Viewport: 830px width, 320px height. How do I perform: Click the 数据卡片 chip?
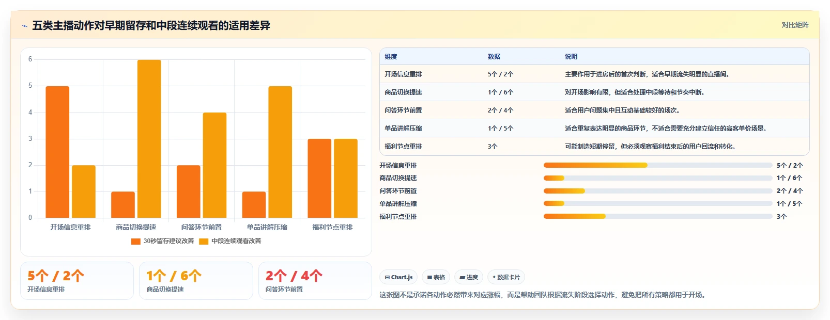(x=506, y=277)
